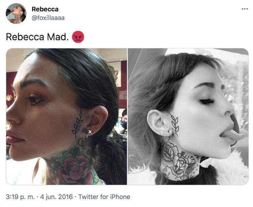Click the cross earring in left photo
The width and height of the screenshot is (253, 207).
(x=90, y=132)
